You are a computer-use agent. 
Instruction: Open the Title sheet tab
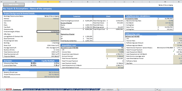9,89
